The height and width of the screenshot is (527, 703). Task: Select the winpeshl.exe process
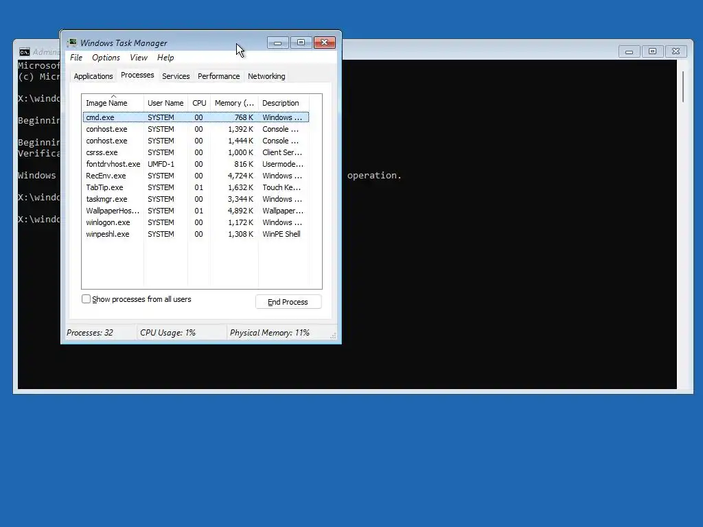click(x=196, y=234)
